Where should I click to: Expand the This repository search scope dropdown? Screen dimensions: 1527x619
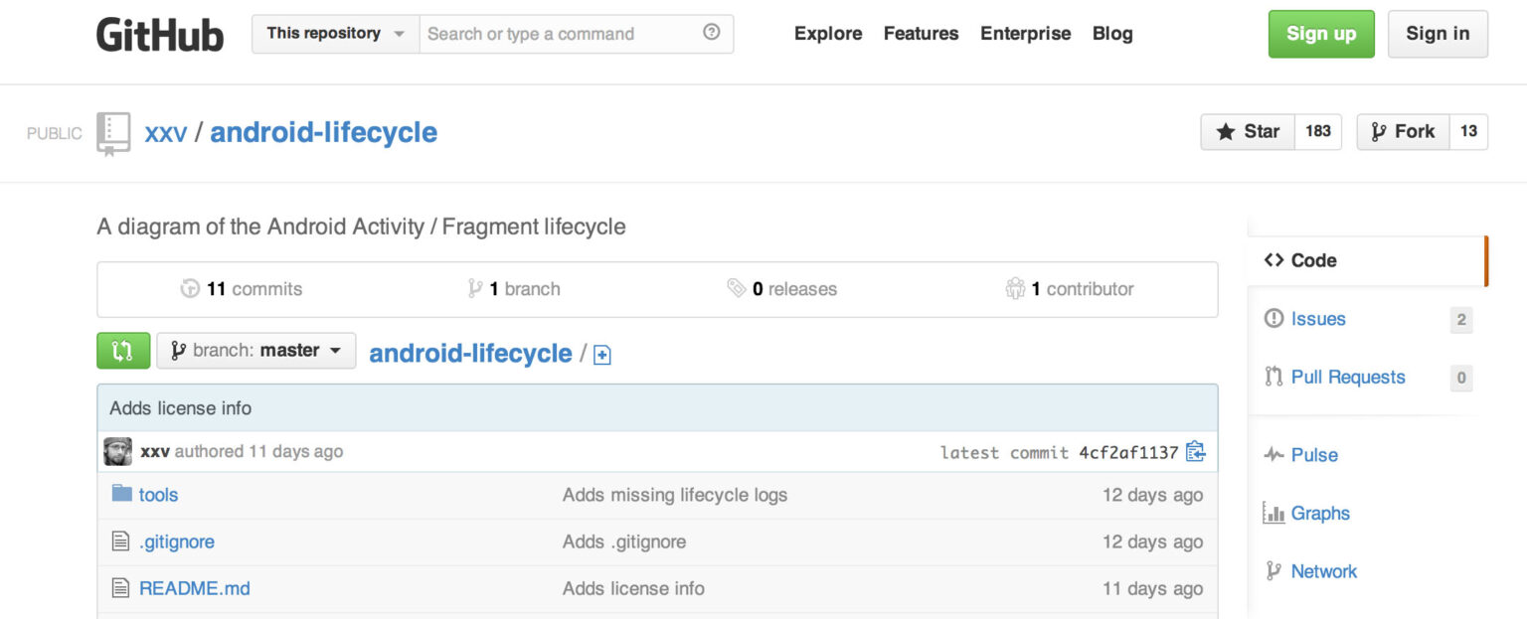click(x=335, y=34)
